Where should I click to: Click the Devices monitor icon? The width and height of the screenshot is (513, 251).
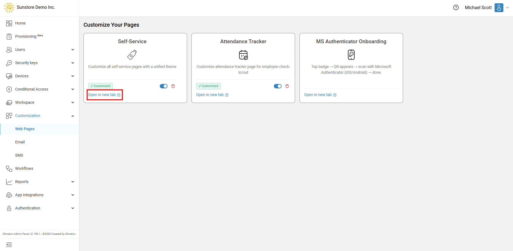[9, 76]
